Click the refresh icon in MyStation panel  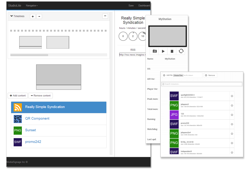181,51
